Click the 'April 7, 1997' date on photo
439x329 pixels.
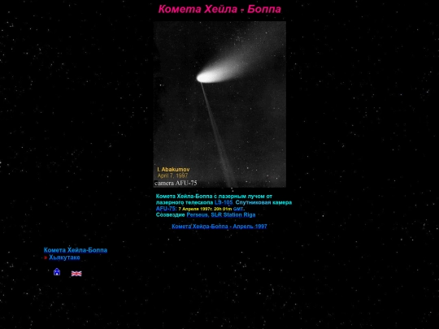click(x=172, y=175)
